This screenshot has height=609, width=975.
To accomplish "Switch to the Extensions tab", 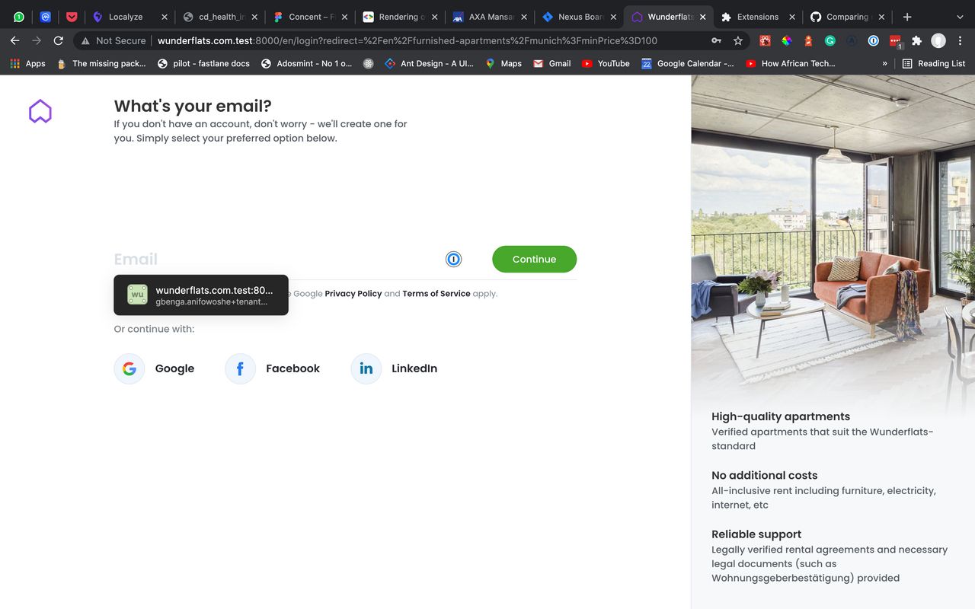I will 759,17.
